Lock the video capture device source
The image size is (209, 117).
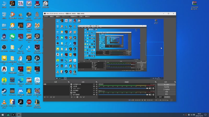[x=96, y=84]
